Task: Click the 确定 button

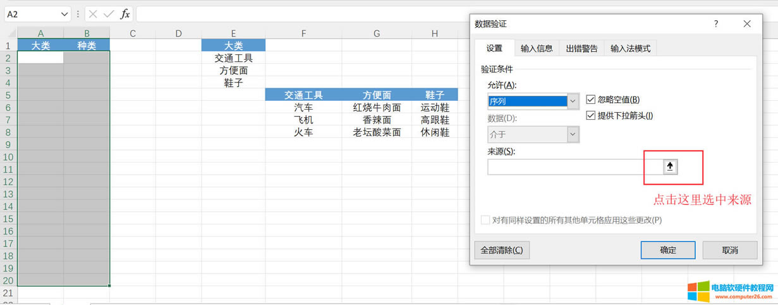Action: point(667,250)
